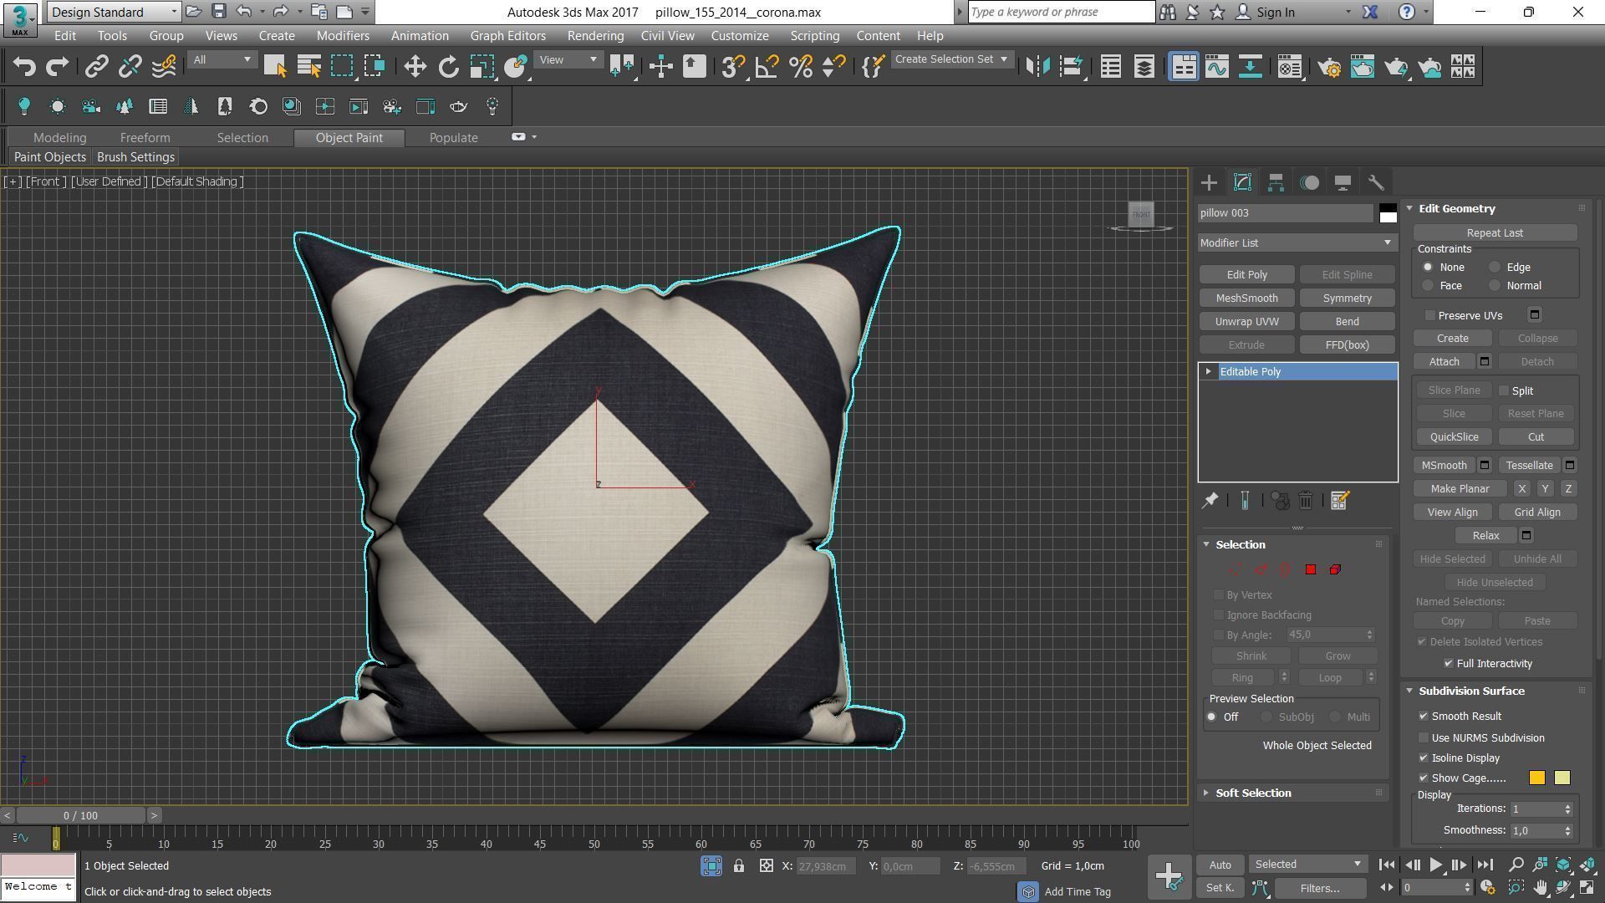1605x903 pixels.
Task: Open the All selection filter dropdown
Action: tap(222, 59)
